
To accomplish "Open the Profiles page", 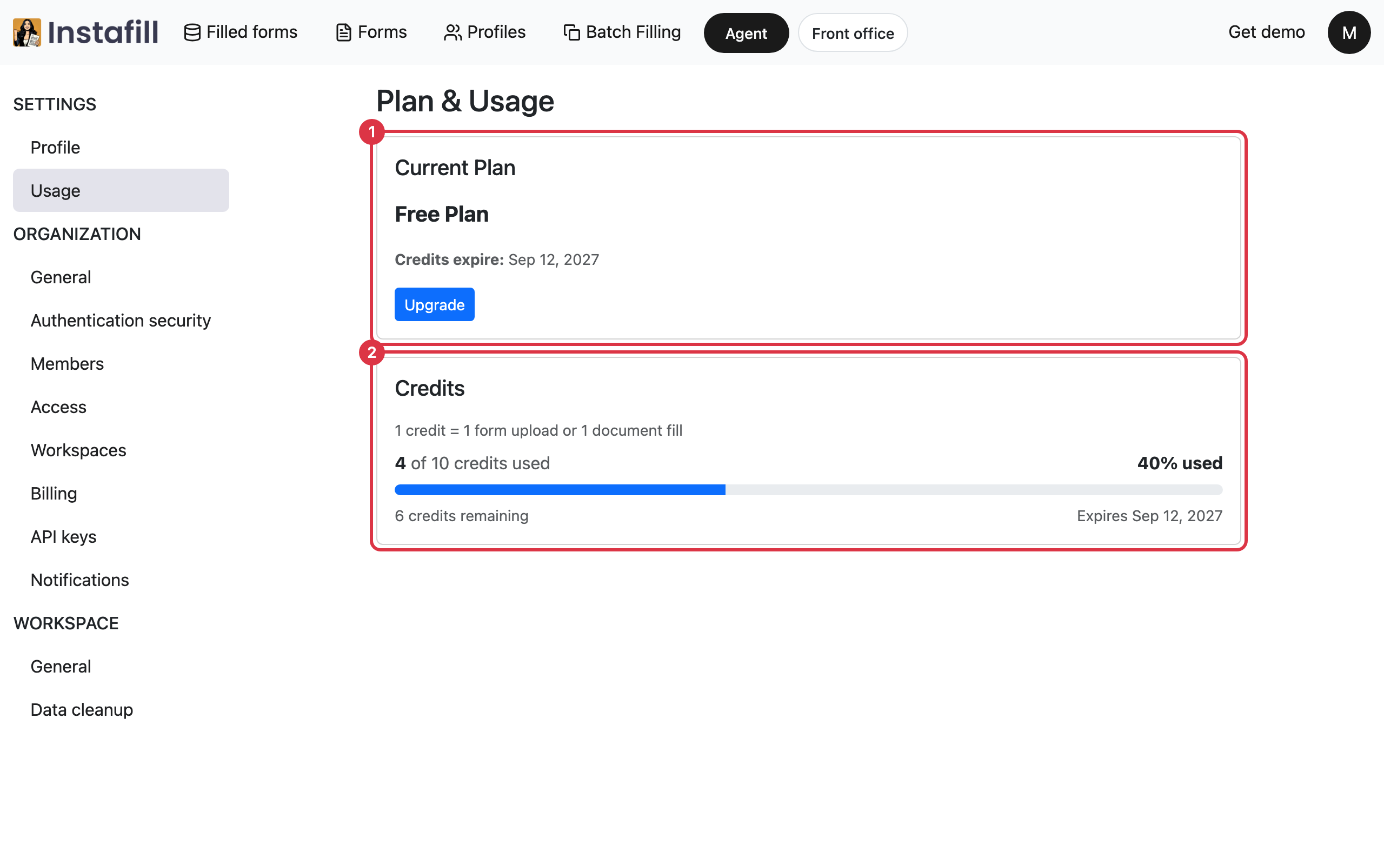I will coord(484,32).
